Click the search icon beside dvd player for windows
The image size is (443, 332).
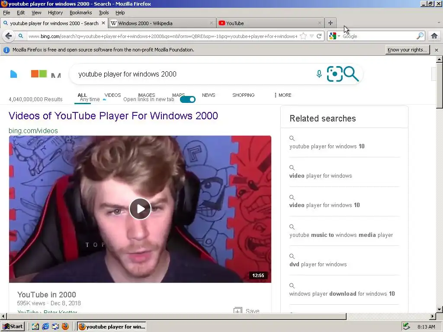(x=292, y=256)
